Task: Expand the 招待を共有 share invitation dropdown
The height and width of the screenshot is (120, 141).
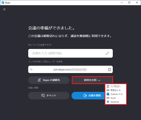Action: [x=92, y=80]
